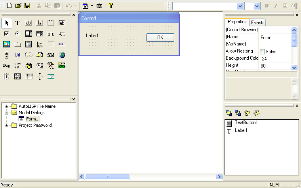Select Label1 in the Z-order list

coord(241,130)
